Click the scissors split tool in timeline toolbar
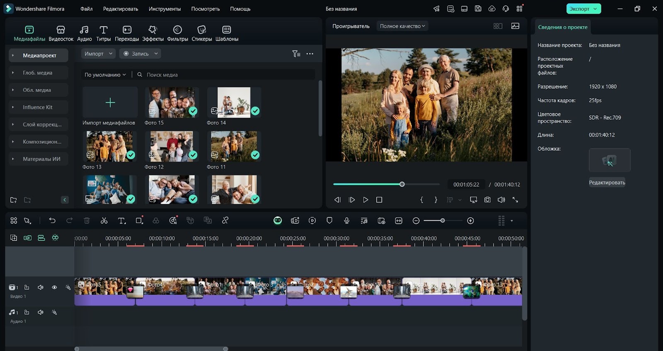This screenshot has width=663, height=351. coord(104,221)
